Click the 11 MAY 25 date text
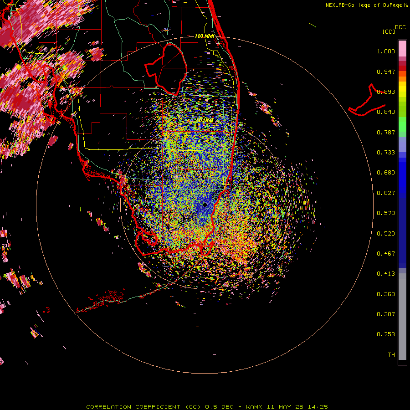 tap(285, 407)
